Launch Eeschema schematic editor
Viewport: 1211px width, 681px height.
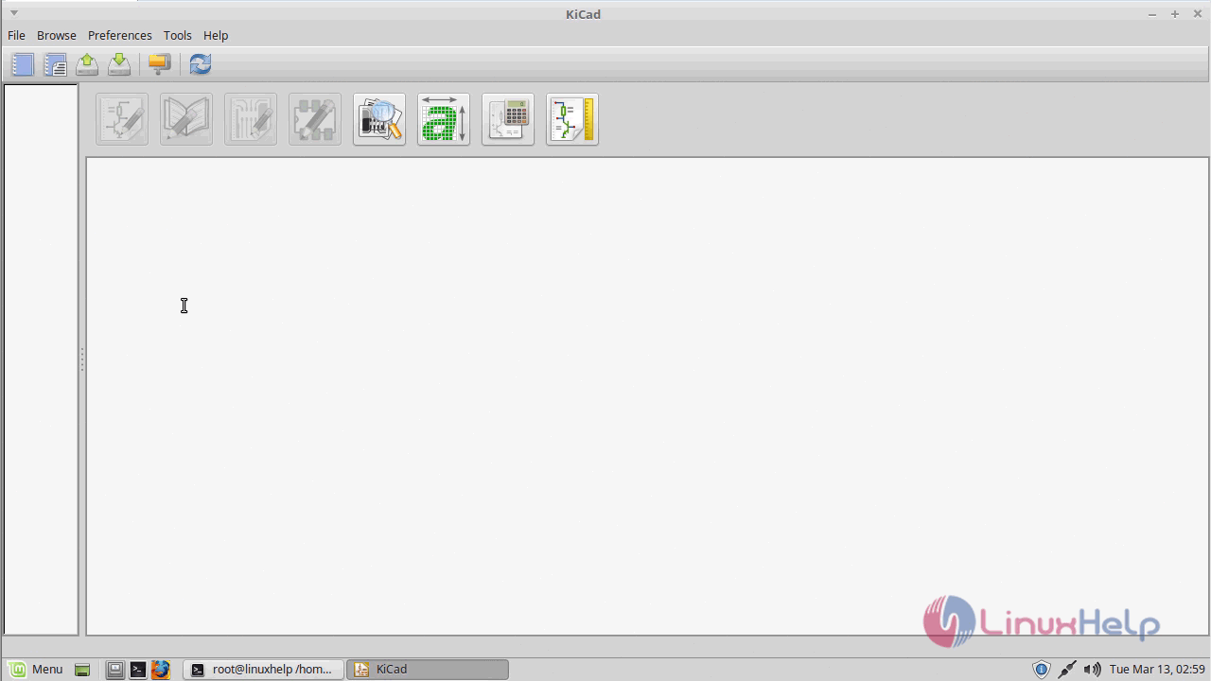point(122,119)
